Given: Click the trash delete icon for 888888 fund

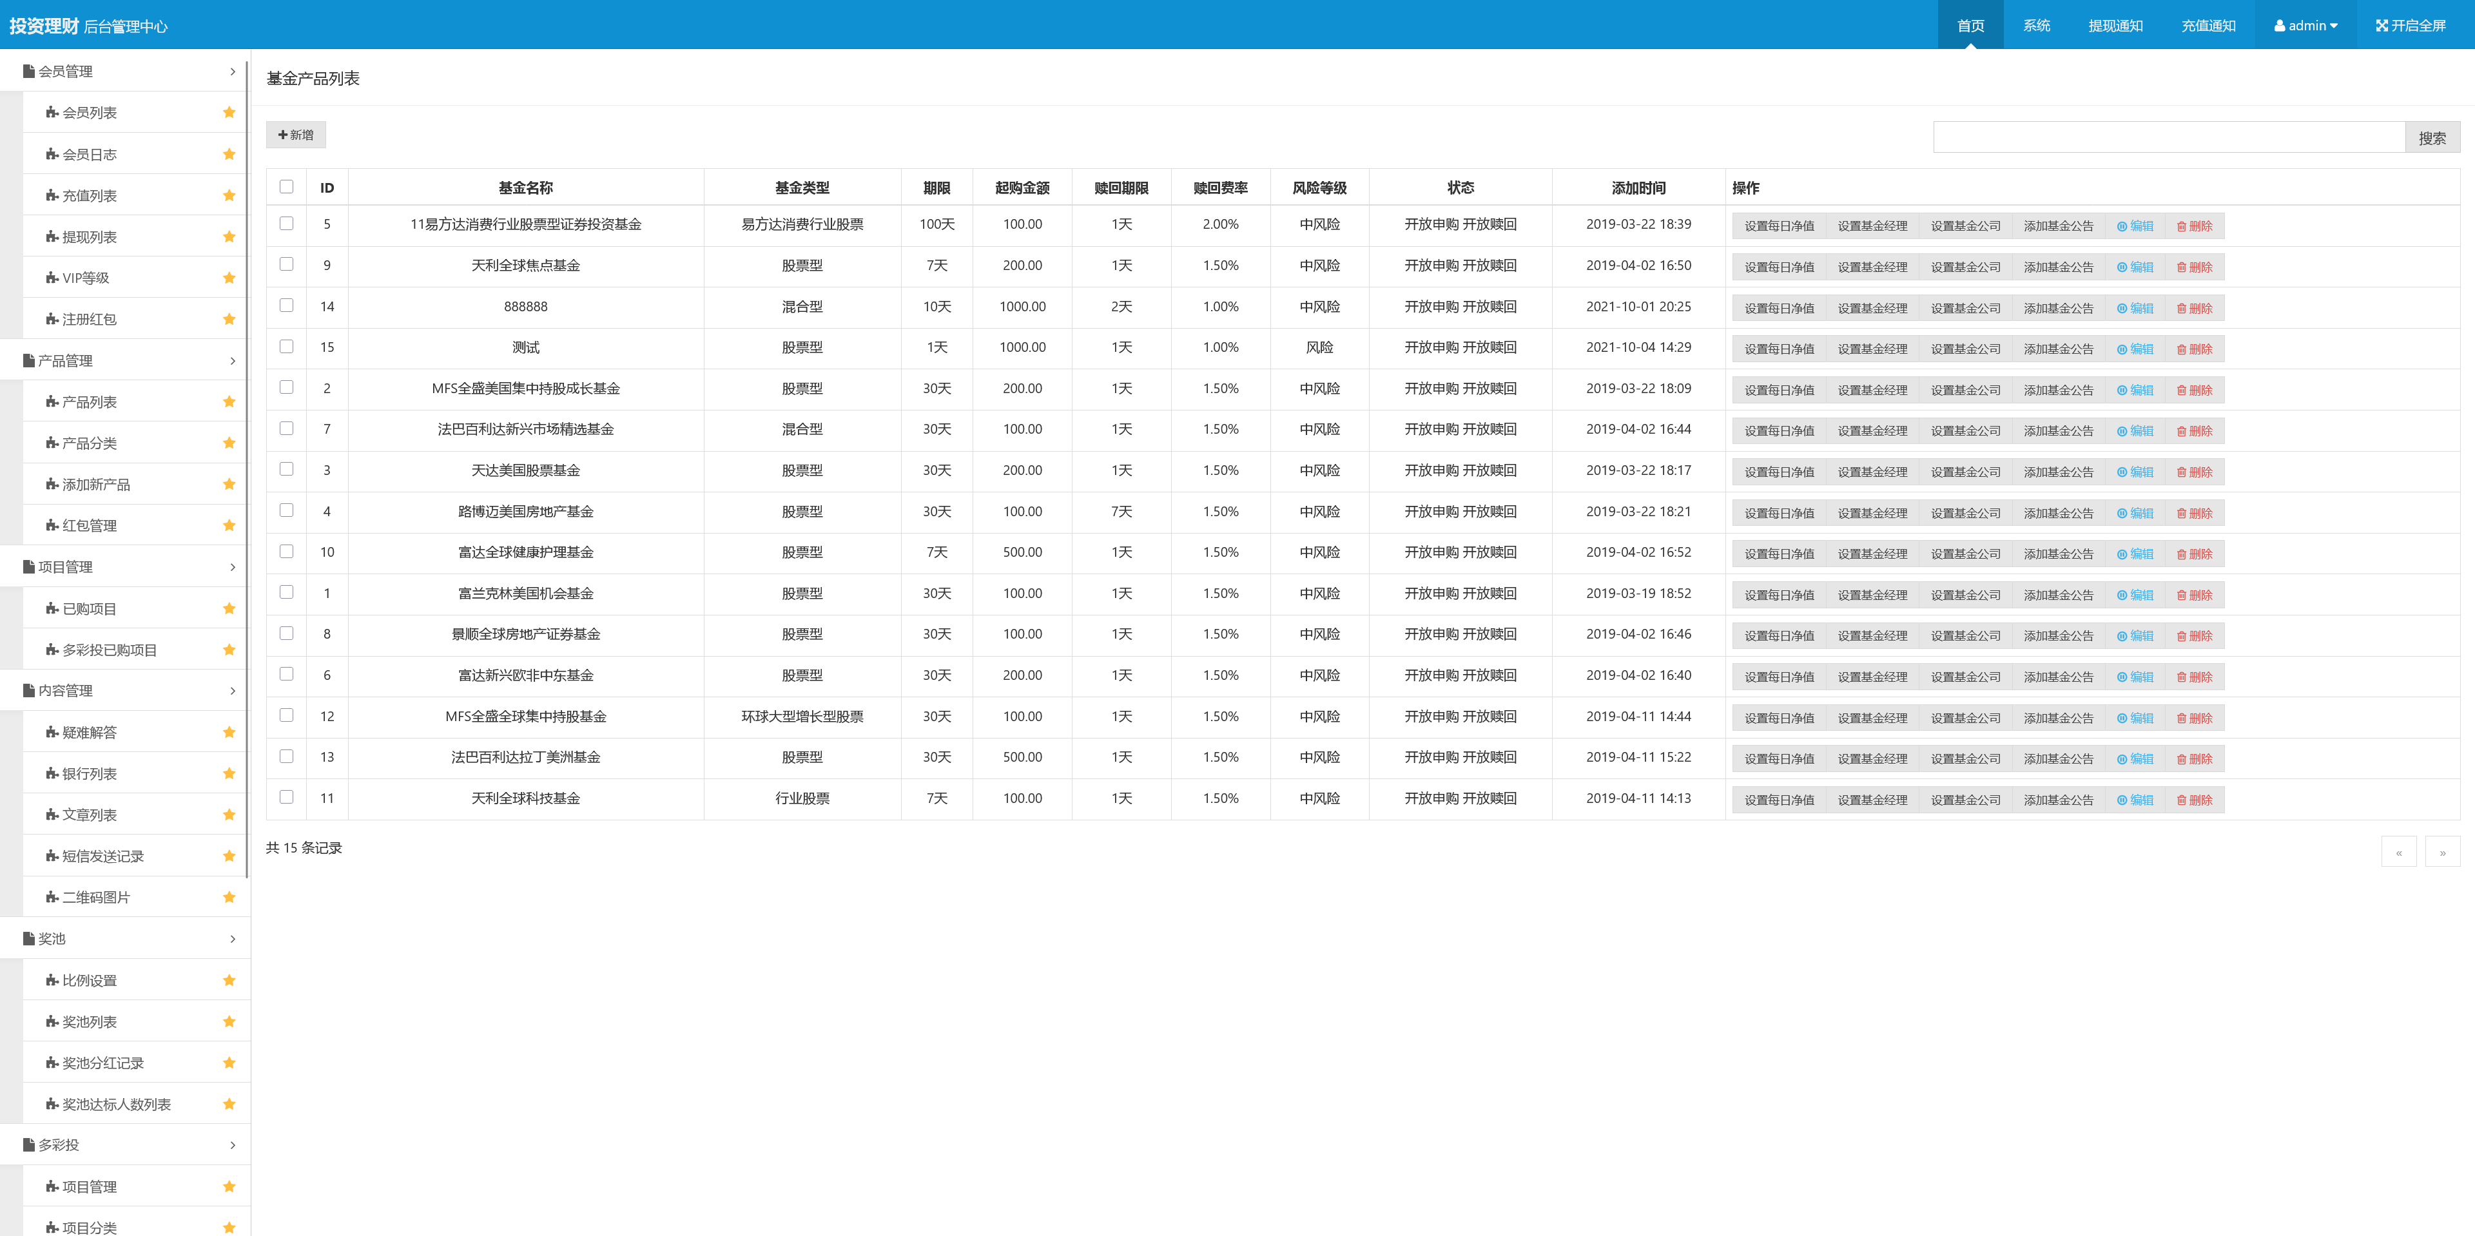Looking at the screenshot, I should (x=2181, y=309).
